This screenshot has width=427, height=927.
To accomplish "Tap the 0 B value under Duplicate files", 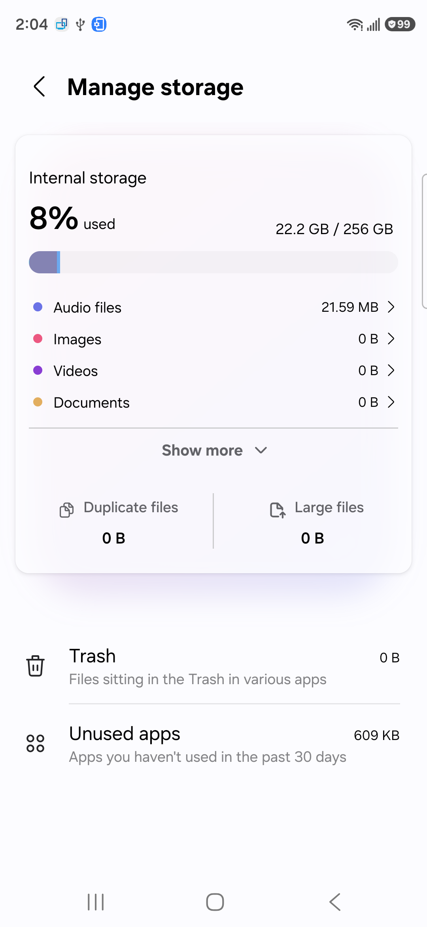I will [114, 538].
